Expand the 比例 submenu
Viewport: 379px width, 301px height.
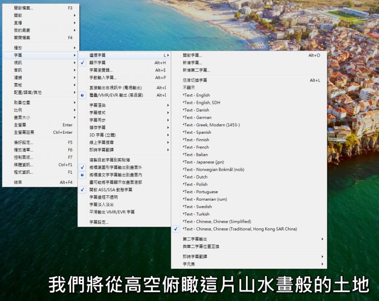(40, 110)
